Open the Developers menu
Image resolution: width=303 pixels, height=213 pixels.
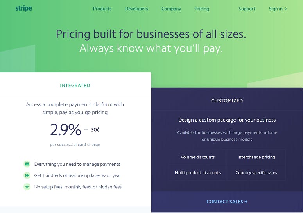pyautogui.click(x=136, y=9)
